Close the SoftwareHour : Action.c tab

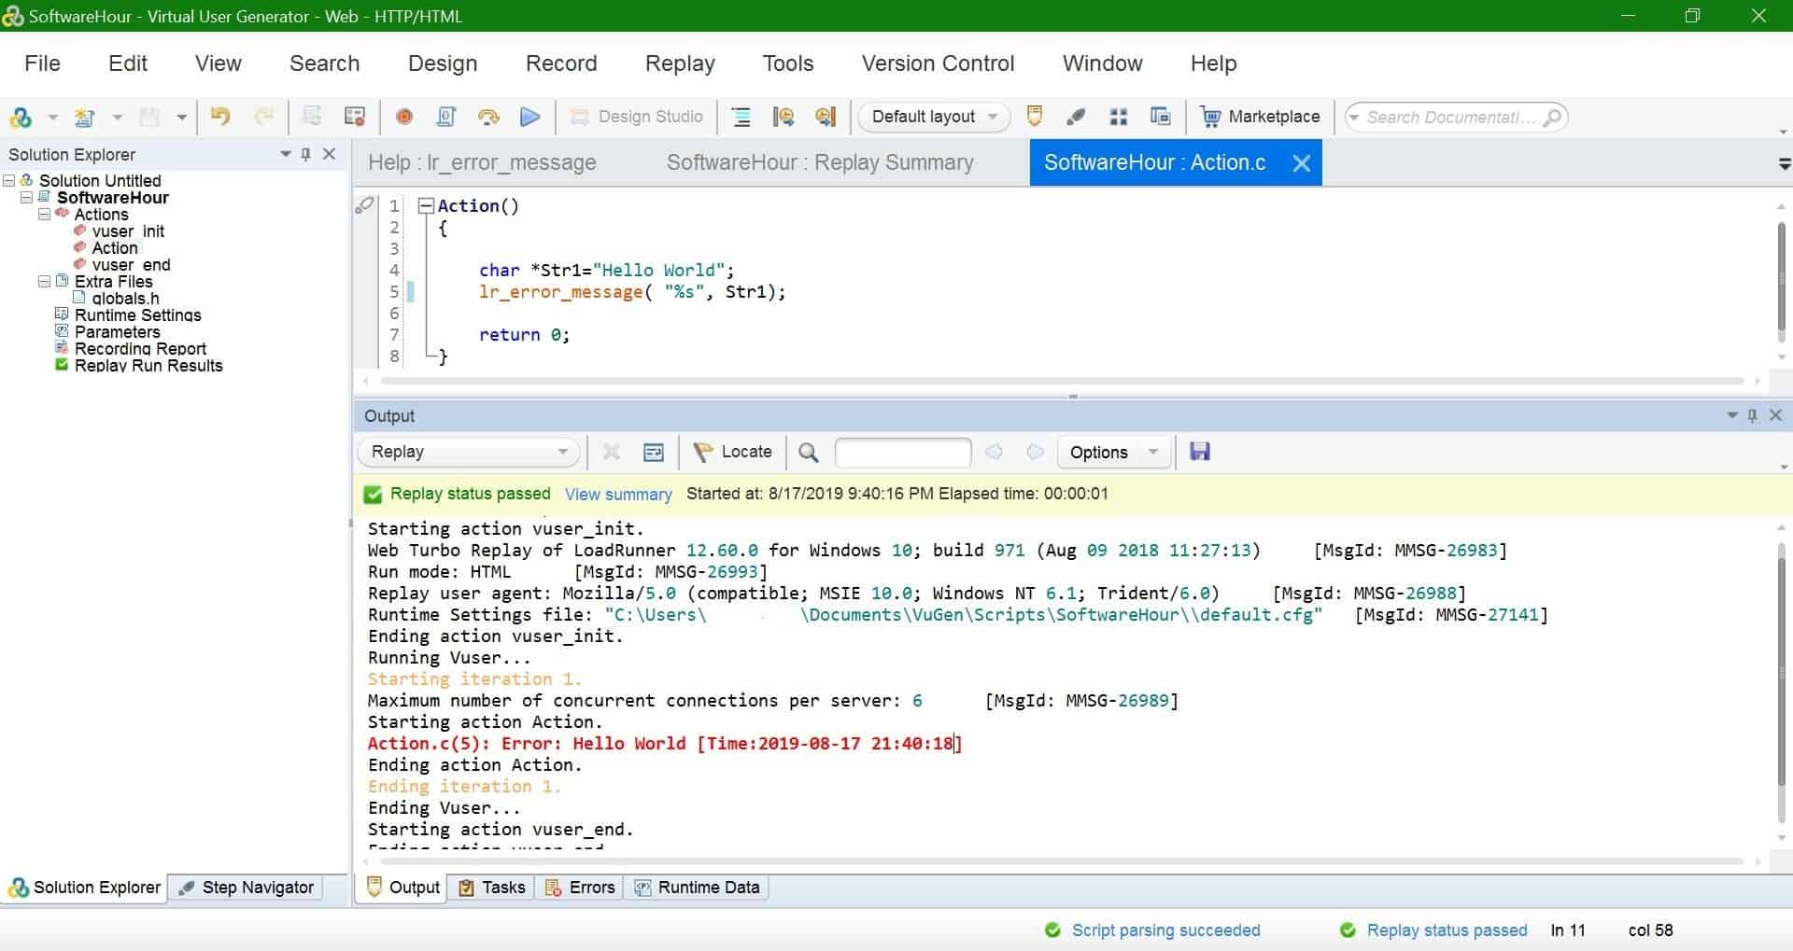point(1301,163)
